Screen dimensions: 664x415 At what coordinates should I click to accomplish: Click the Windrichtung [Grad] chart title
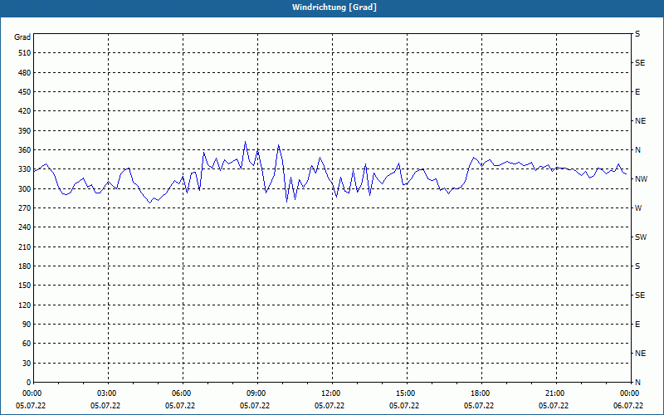coord(334,7)
